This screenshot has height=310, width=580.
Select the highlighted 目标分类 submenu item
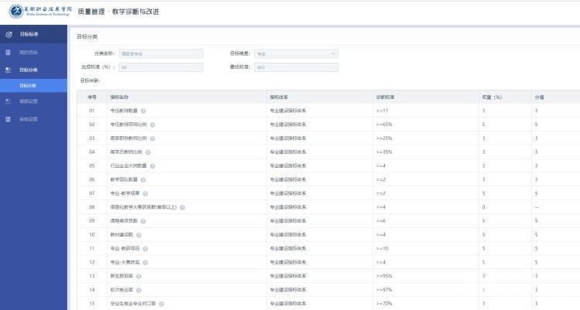[29, 85]
